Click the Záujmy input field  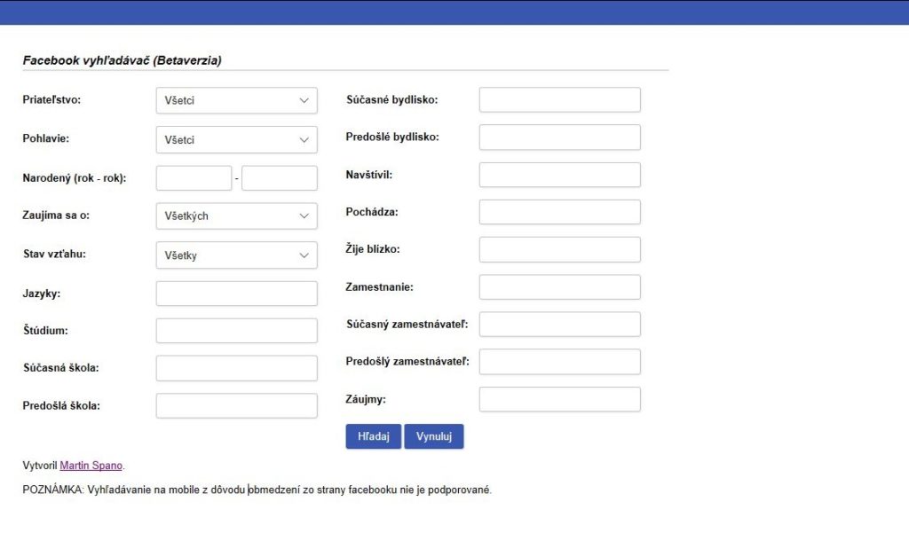click(559, 399)
